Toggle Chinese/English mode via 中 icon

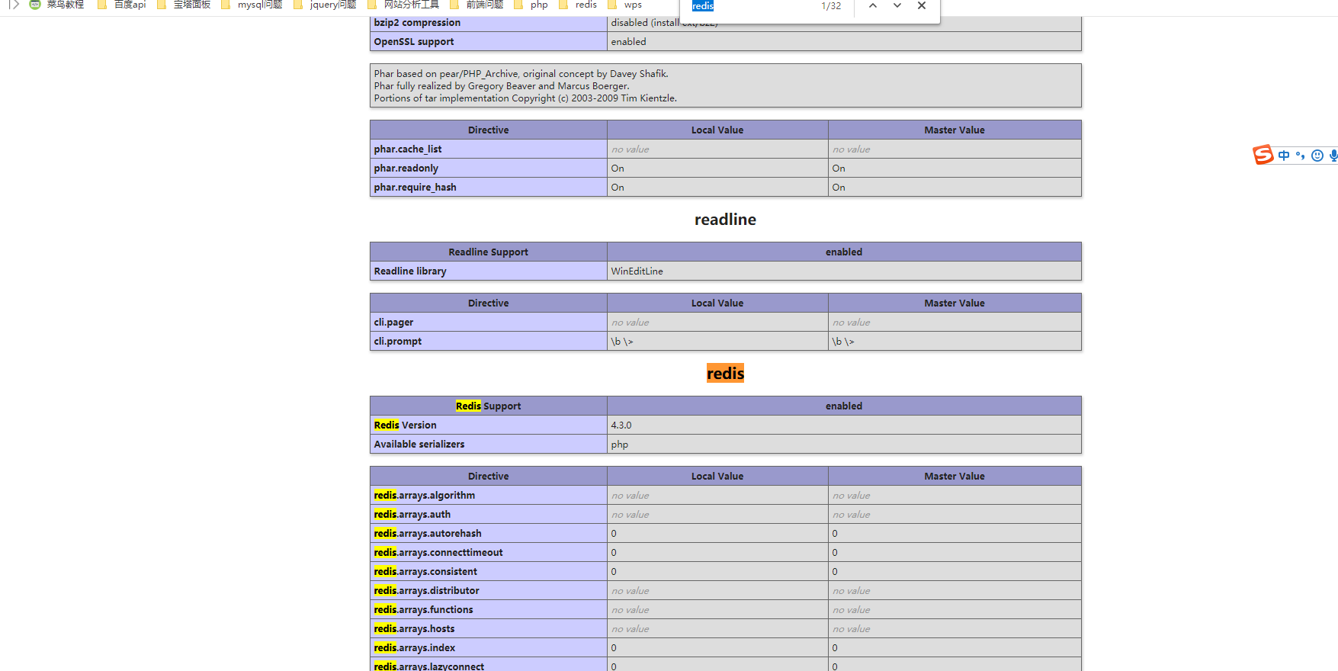click(x=1284, y=156)
